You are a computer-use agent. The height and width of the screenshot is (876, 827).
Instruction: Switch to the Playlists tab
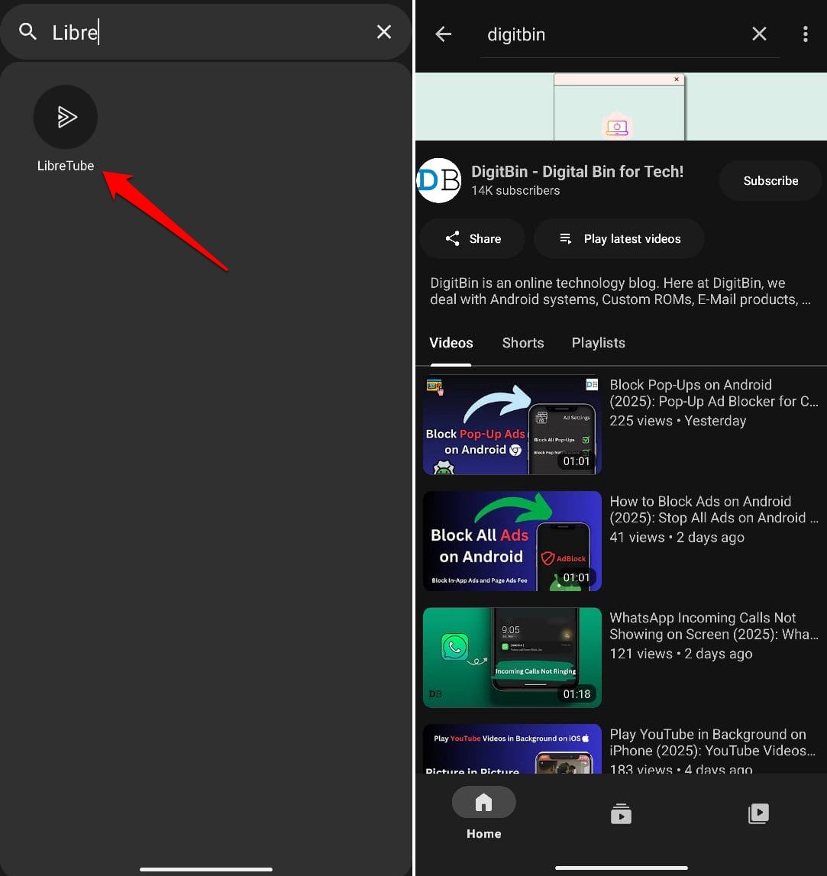(x=598, y=343)
